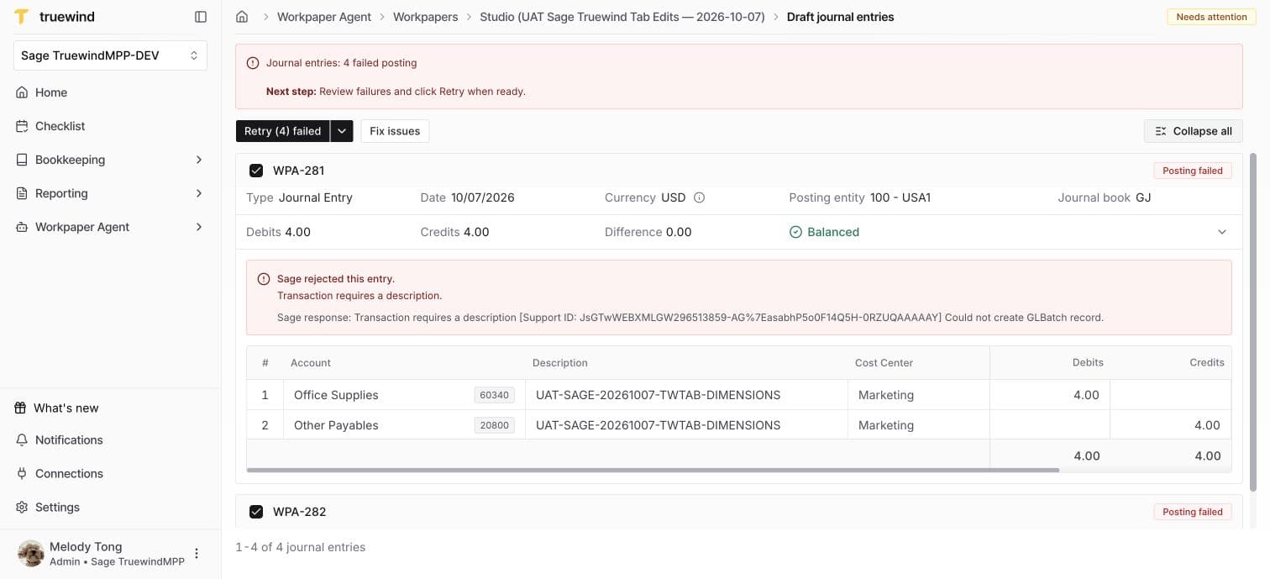Click Melody Tong's avatar picture
This screenshot has width=1270, height=579.
[31, 554]
